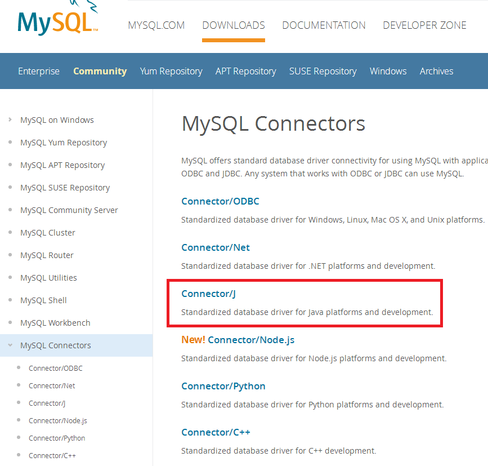Switch to the Enterprise downloads section

[39, 71]
